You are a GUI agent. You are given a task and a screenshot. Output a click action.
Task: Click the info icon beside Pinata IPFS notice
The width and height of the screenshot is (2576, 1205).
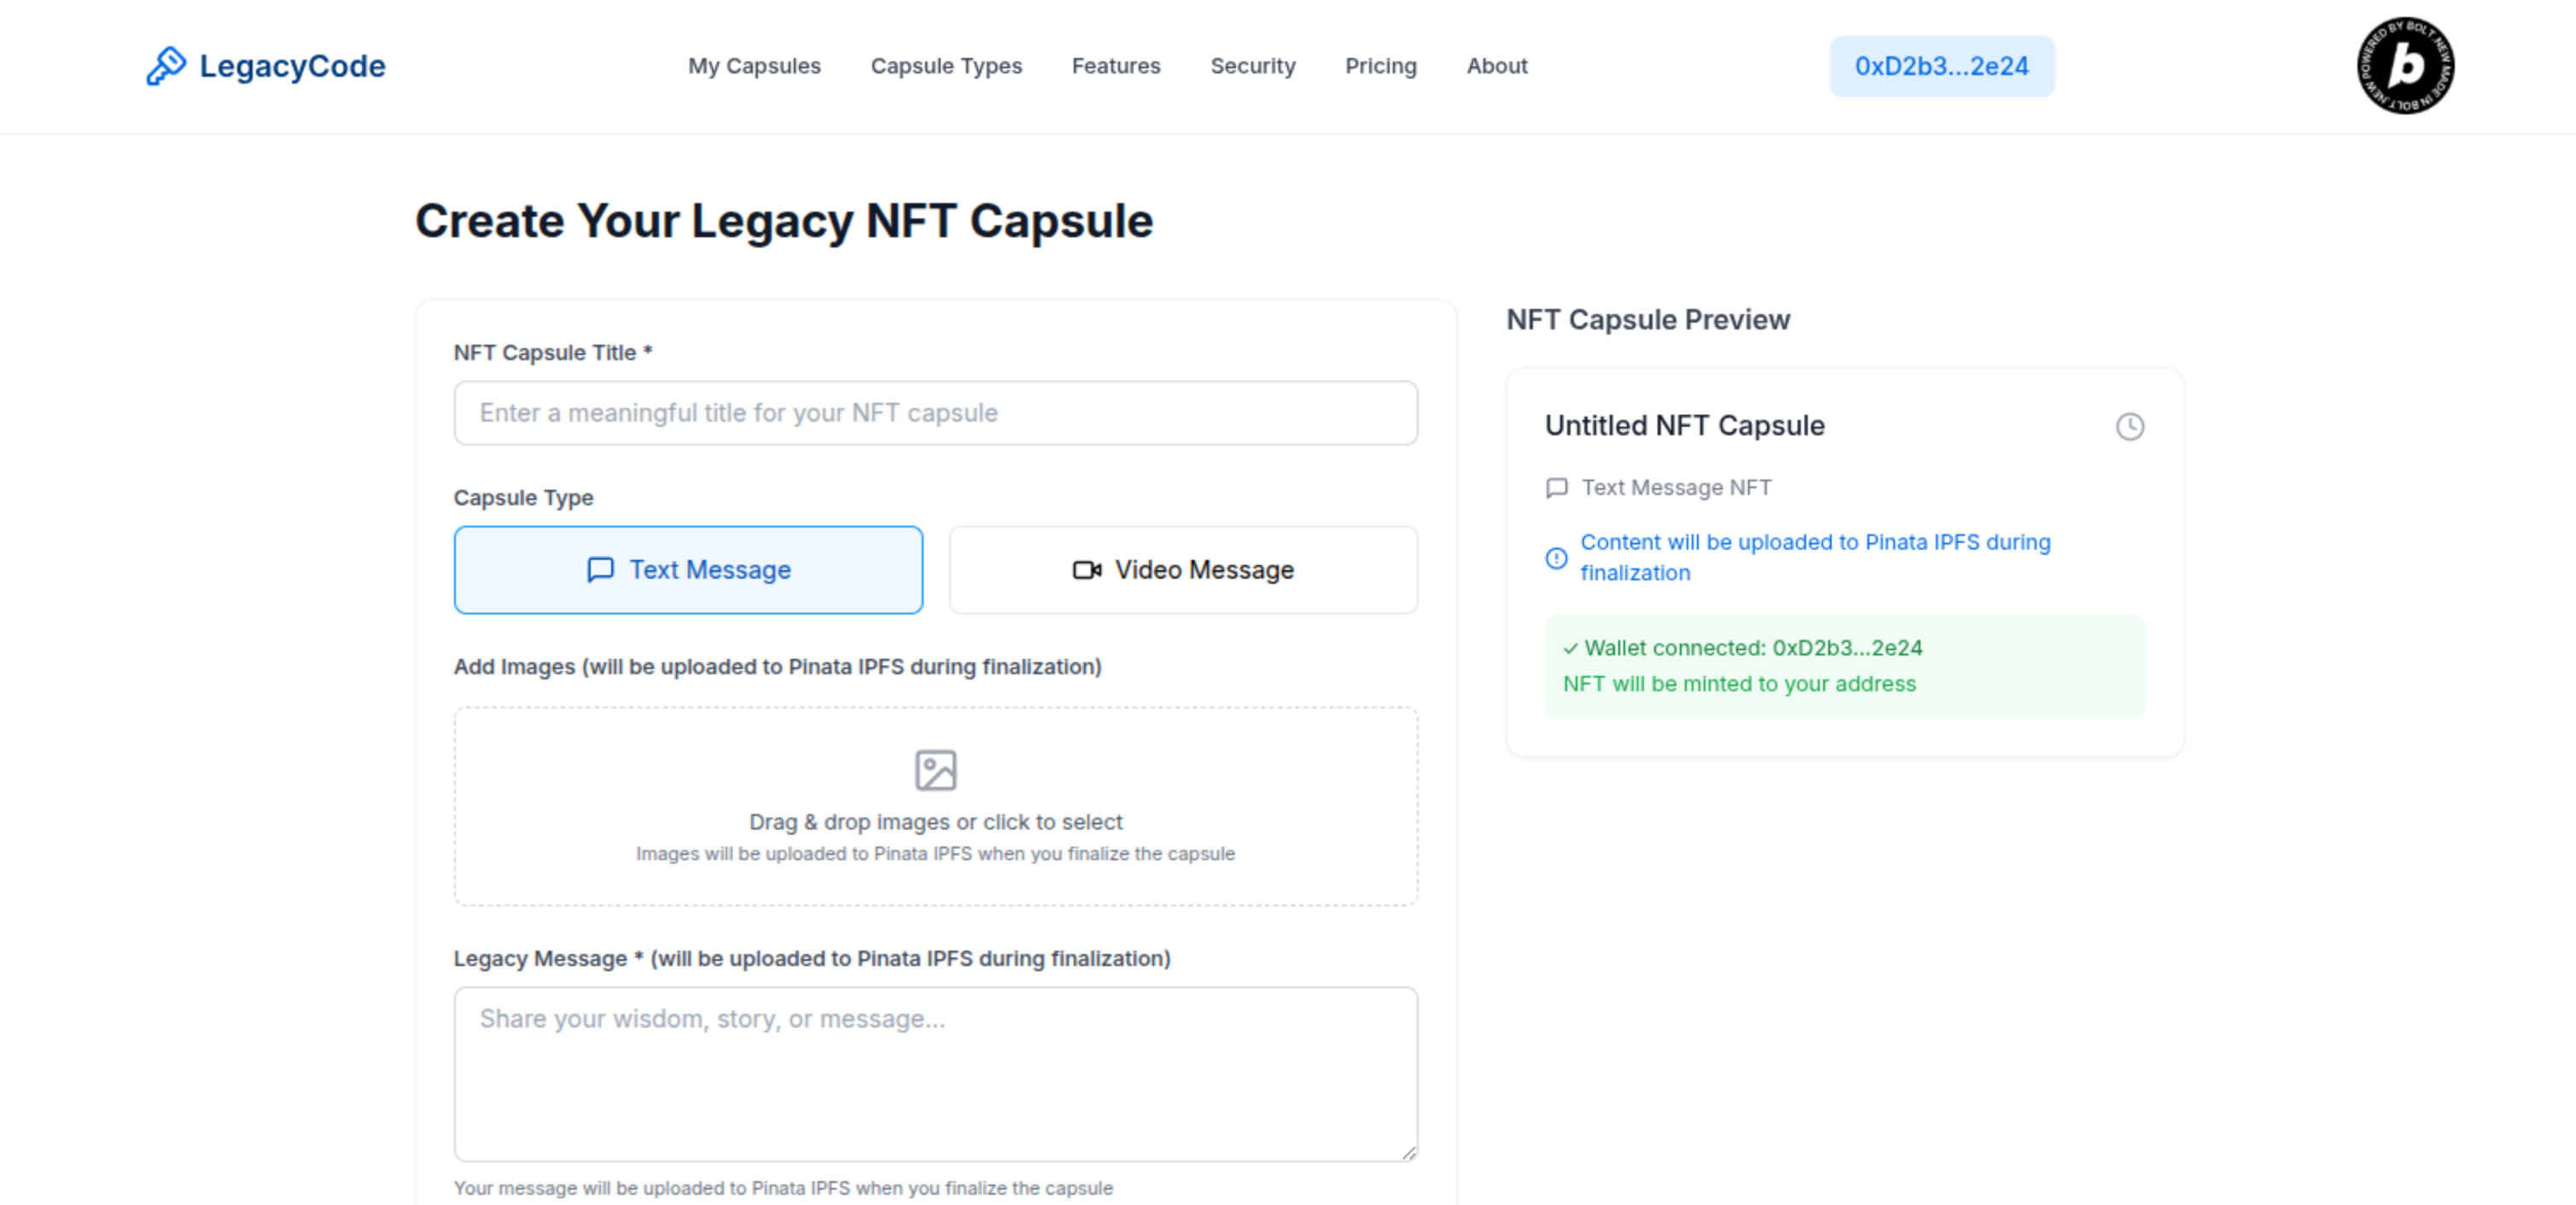click(1556, 558)
